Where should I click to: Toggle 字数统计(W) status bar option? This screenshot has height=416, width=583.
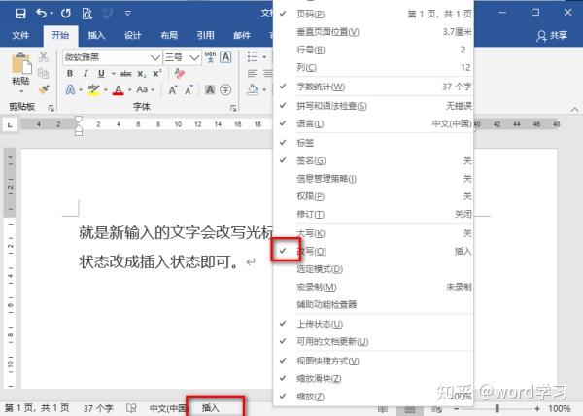point(373,87)
